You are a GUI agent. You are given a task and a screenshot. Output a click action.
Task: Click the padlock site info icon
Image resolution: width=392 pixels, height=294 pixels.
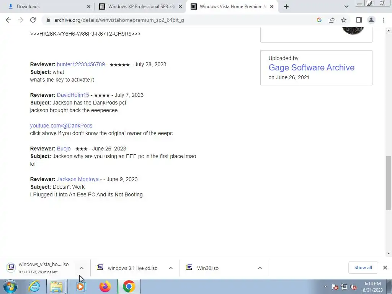coord(48,20)
